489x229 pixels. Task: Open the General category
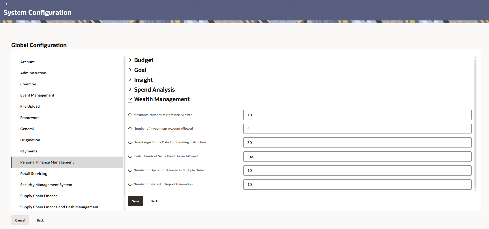(67, 129)
